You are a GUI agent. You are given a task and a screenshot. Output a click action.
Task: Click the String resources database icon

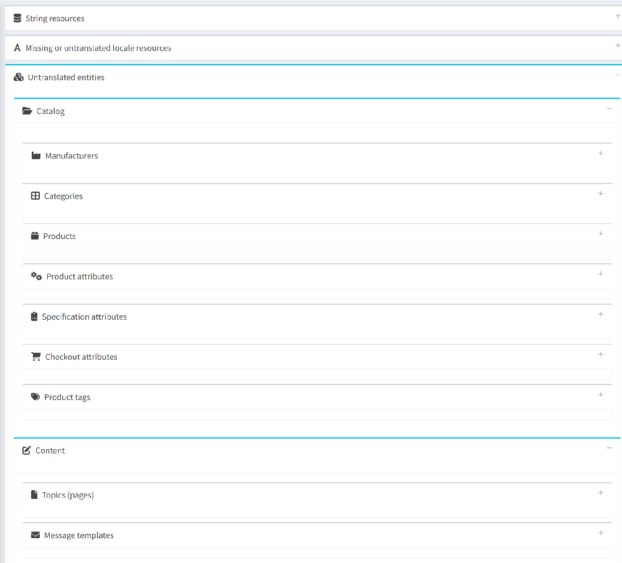(x=17, y=18)
